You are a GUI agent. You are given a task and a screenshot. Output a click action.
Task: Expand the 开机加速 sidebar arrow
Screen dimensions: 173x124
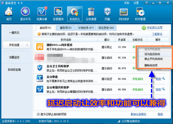[27, 45]
